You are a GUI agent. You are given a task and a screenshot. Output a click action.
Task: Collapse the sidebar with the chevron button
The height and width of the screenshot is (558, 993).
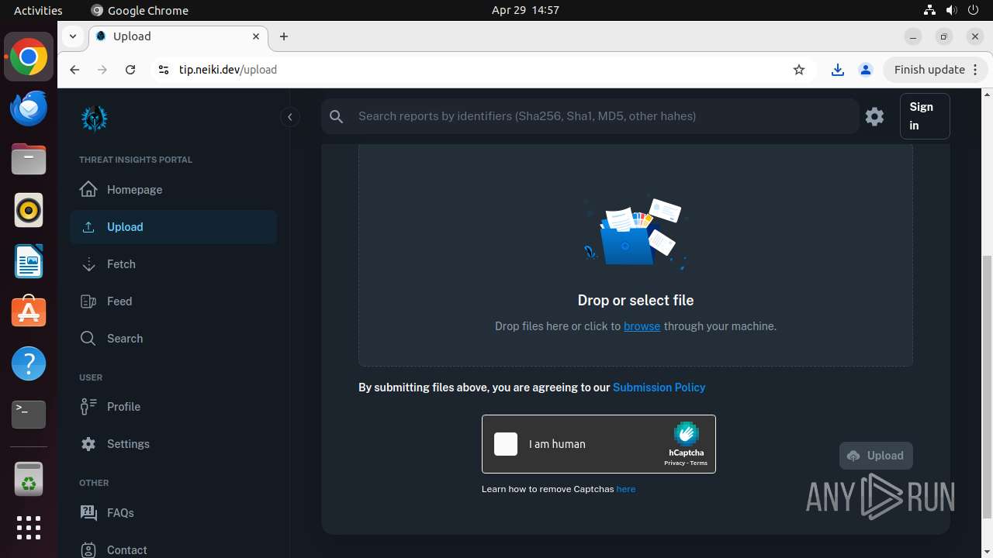point(289,117)
